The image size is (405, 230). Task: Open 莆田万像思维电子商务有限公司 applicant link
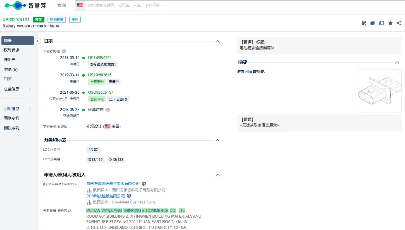[x=113, y=184]
